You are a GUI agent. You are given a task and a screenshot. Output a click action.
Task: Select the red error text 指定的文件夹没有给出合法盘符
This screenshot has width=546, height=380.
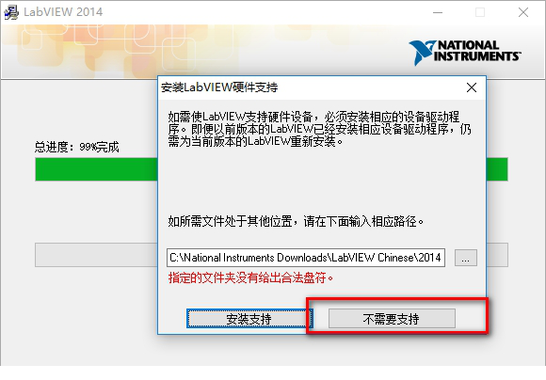[250, 278]
